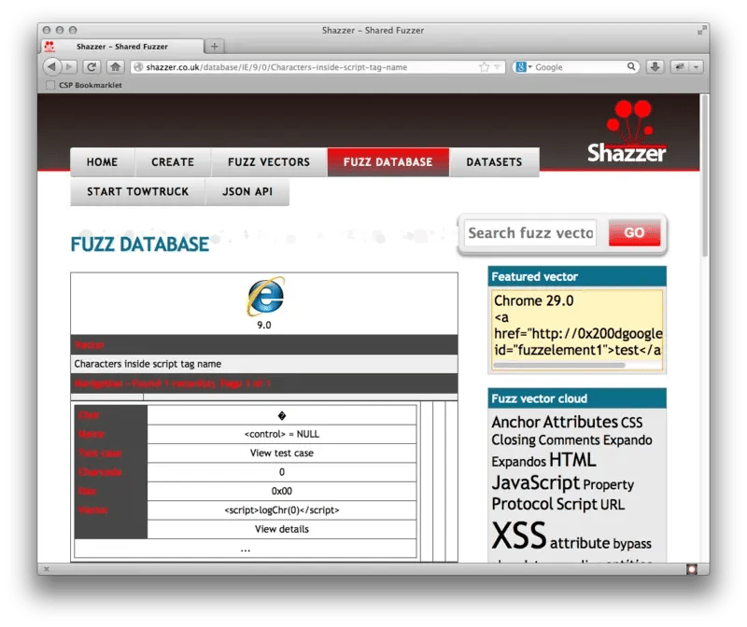Follow the View details link
The width and height of the screenshot is (747, 627).
click(281, 529)
